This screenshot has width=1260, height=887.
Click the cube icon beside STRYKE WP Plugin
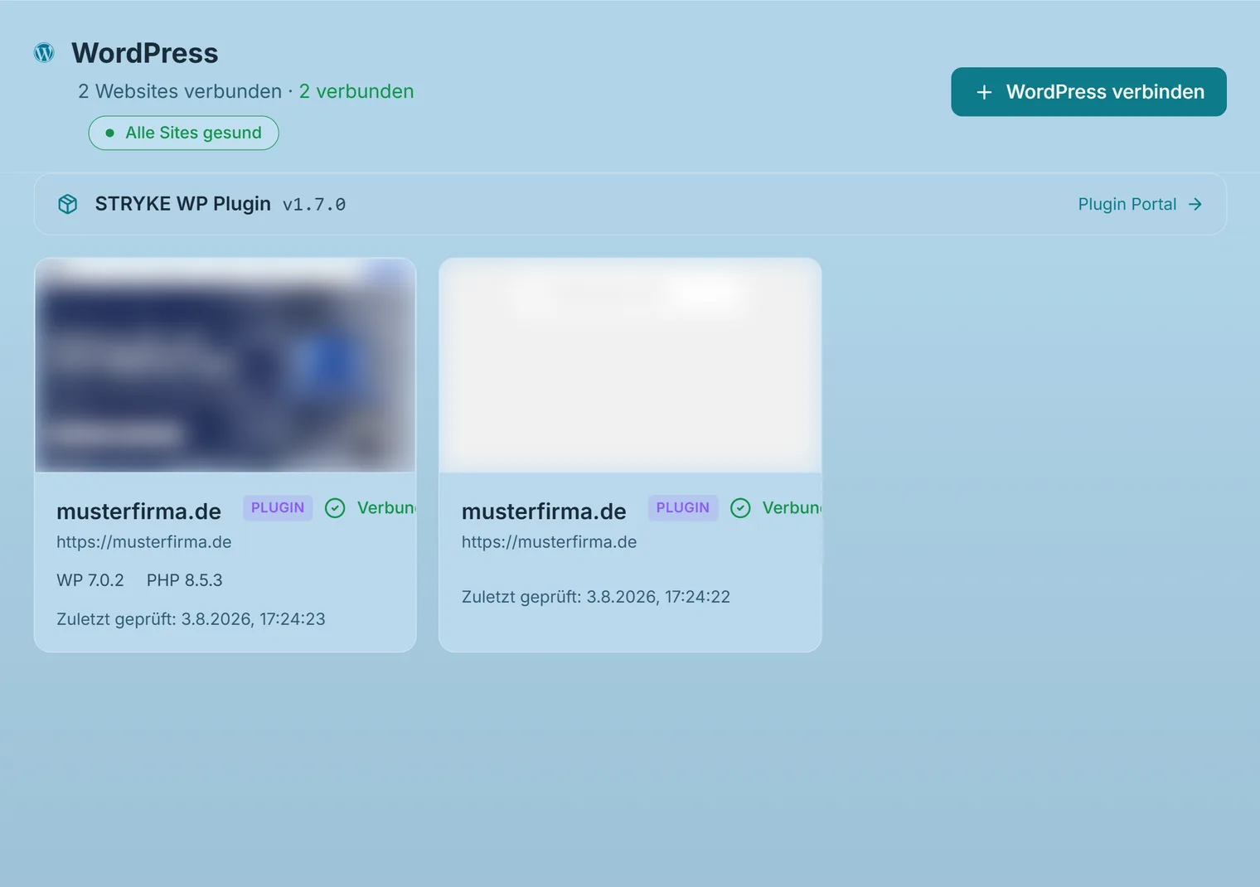68,204
